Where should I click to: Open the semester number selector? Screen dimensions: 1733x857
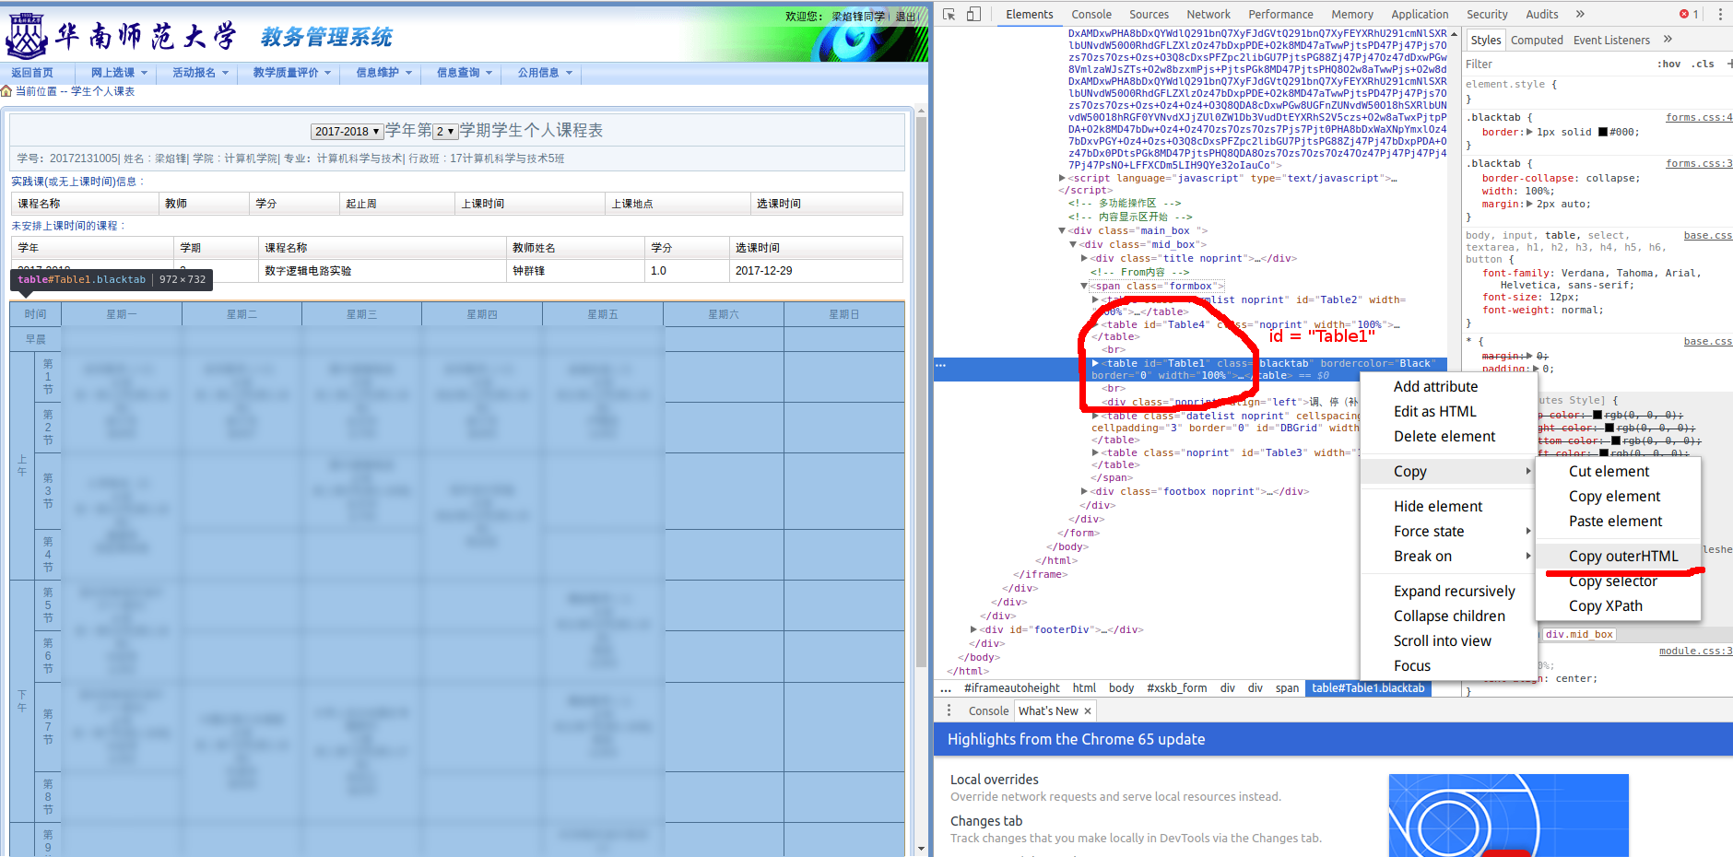[x=444, y=131]
